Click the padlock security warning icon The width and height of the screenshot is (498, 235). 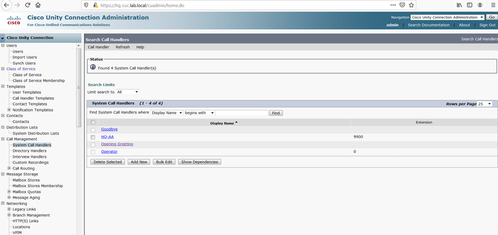(95, 5)
